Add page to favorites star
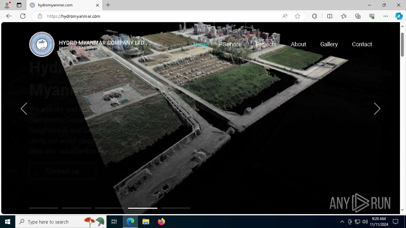 point(298,16)
